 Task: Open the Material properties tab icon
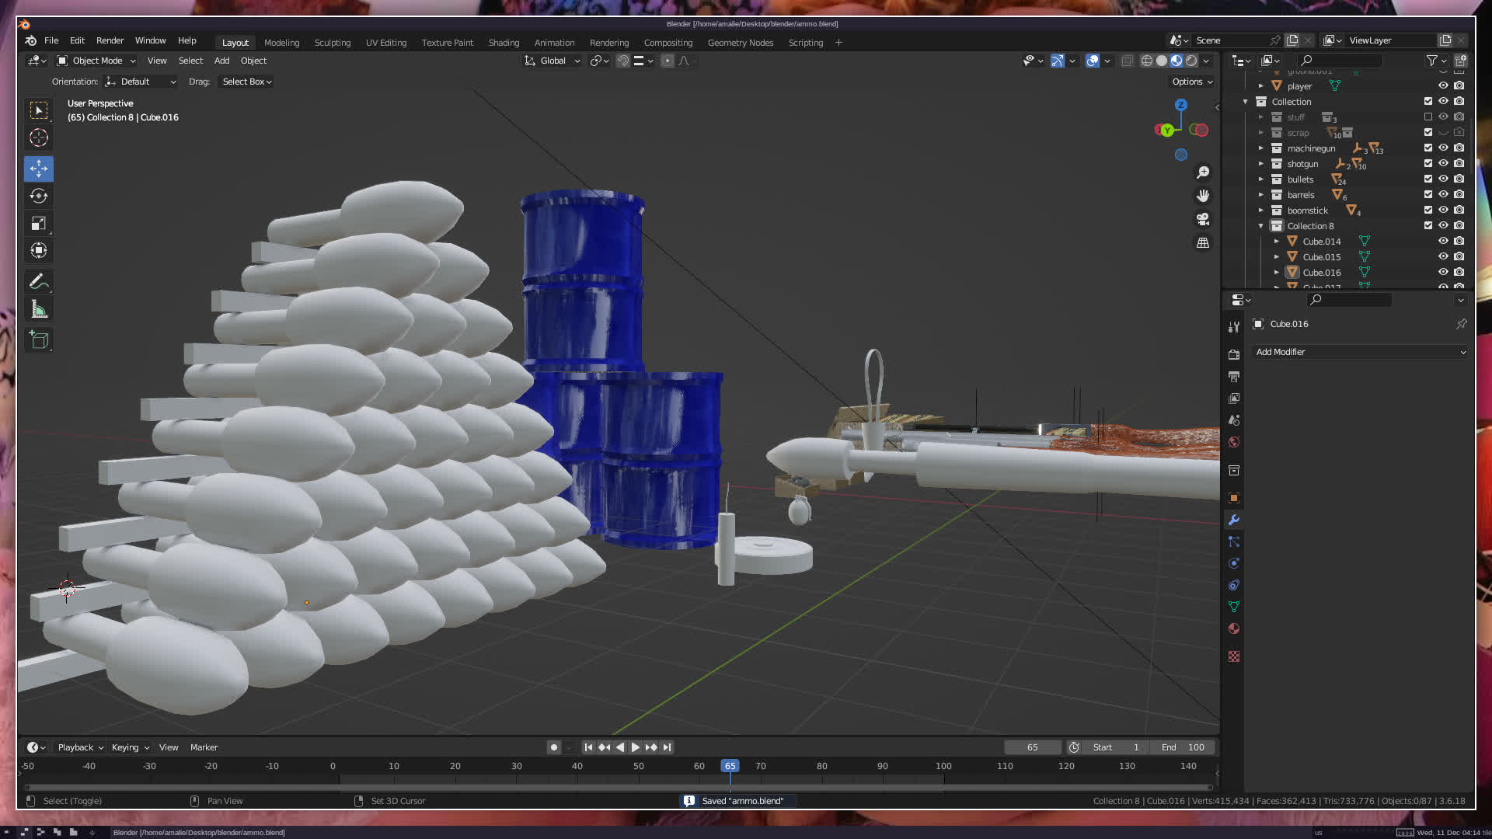(x=1234, y=628)
